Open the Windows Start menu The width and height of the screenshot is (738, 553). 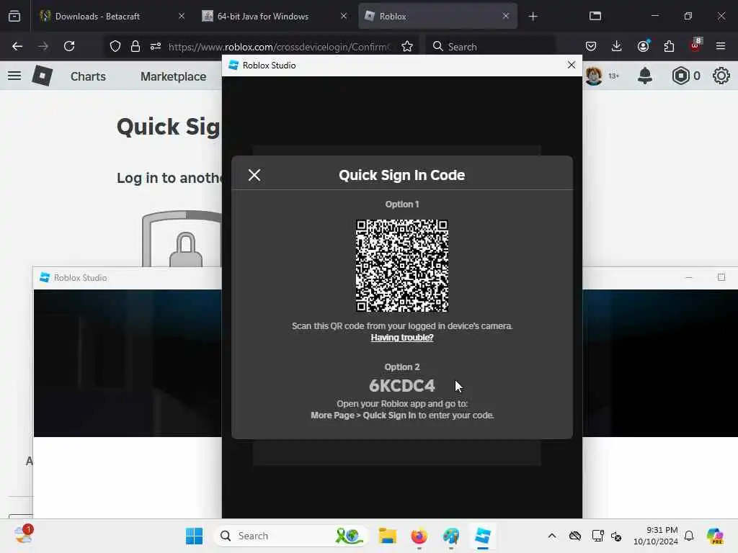pos(194,536)
